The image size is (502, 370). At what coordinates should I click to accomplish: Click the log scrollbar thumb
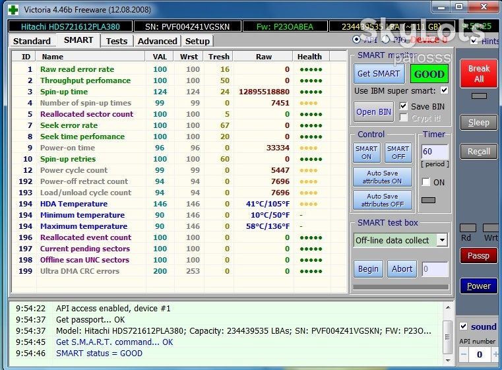coord(447,337)
